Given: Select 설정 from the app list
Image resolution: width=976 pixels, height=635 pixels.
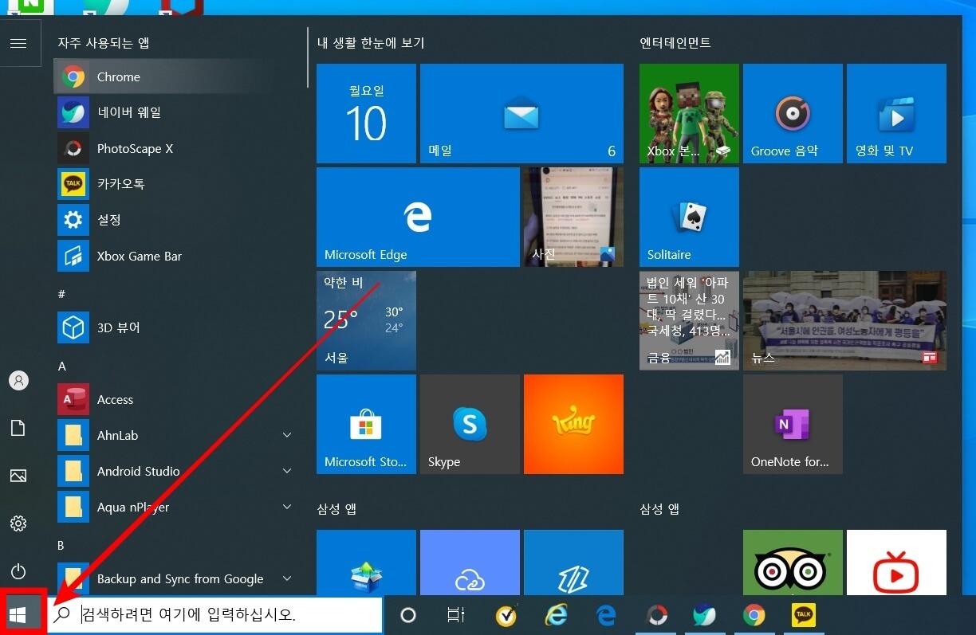Looking at the screenshot, I should [x=111, y=220].
